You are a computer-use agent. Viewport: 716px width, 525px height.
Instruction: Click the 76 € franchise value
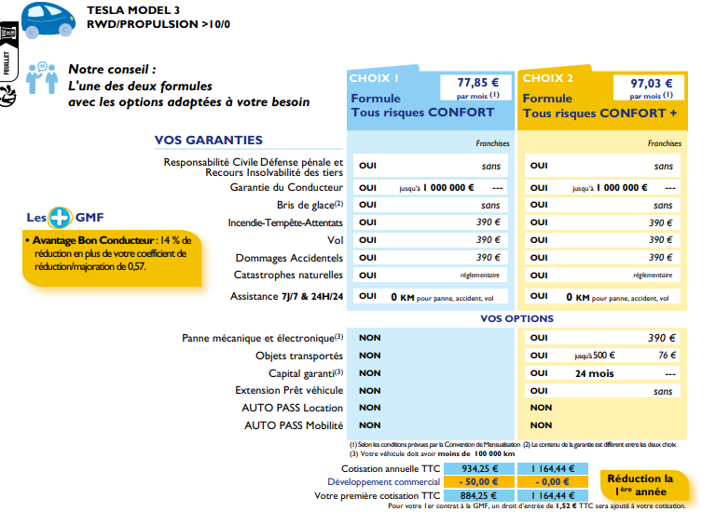[x=667, y=355]
